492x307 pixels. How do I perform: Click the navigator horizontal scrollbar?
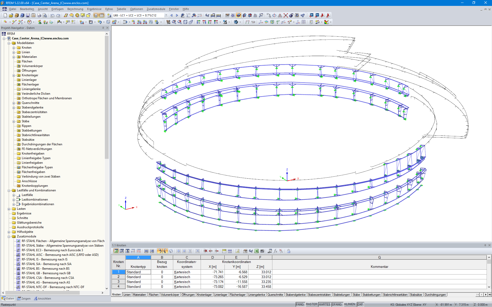(42, 293)
